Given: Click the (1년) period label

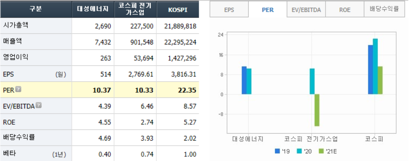Looking at the screenshot, I should tap(59, 155).
